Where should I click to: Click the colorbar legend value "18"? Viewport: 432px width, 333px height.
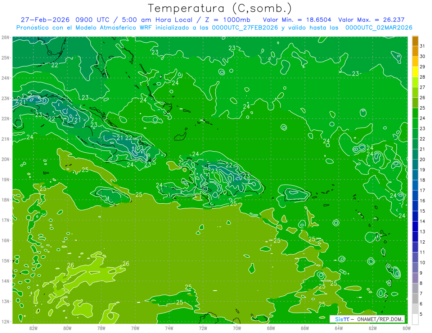coord(422,180)
